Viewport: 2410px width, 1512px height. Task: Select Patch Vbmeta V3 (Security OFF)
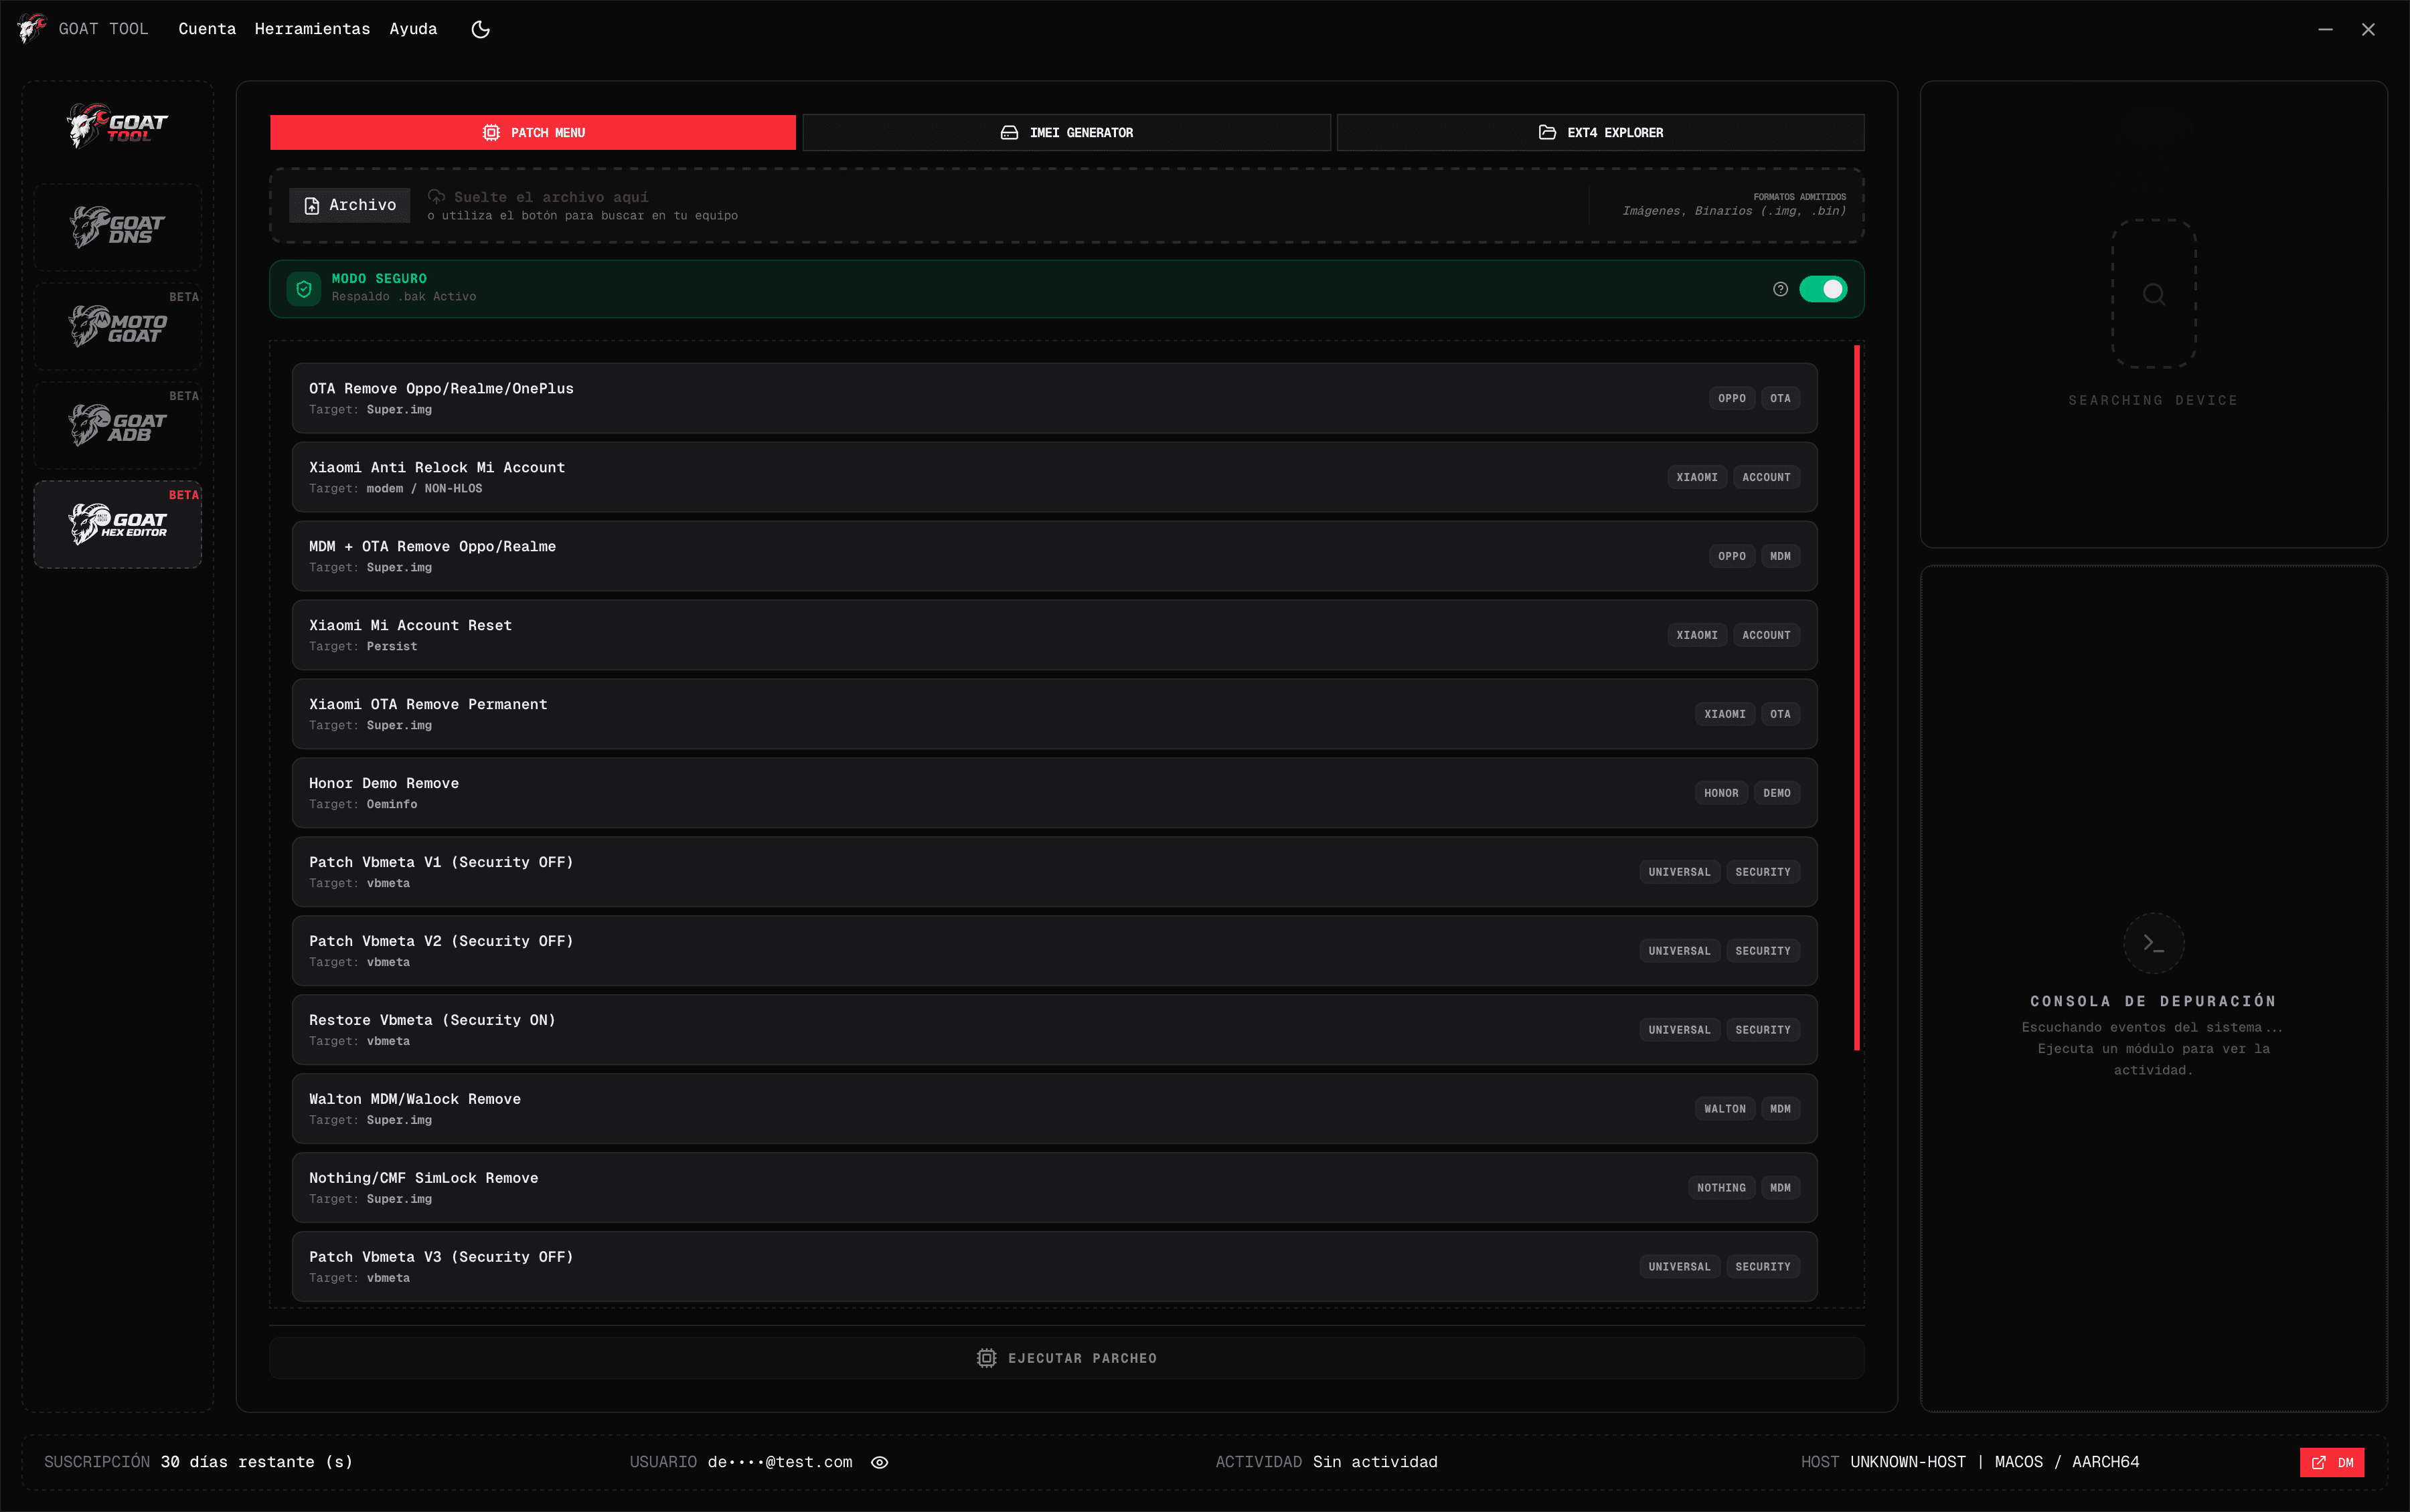pos(1054,1267)
